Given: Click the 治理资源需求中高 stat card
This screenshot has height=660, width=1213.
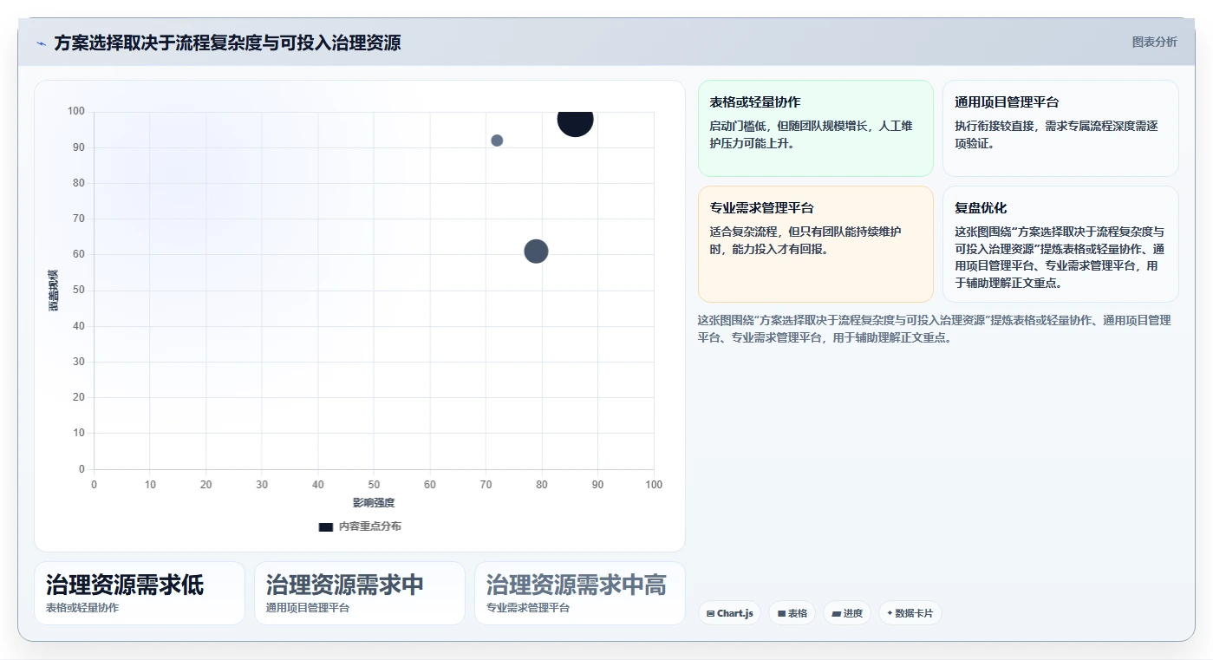Looking at the screenshot, I should pos(580,593).
